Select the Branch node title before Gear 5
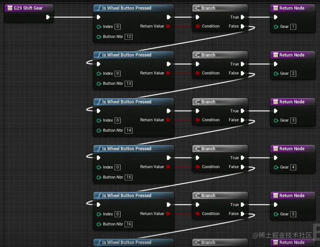This screenshot has height=247, width=320. pyautogui.click(x=208, y=196)
